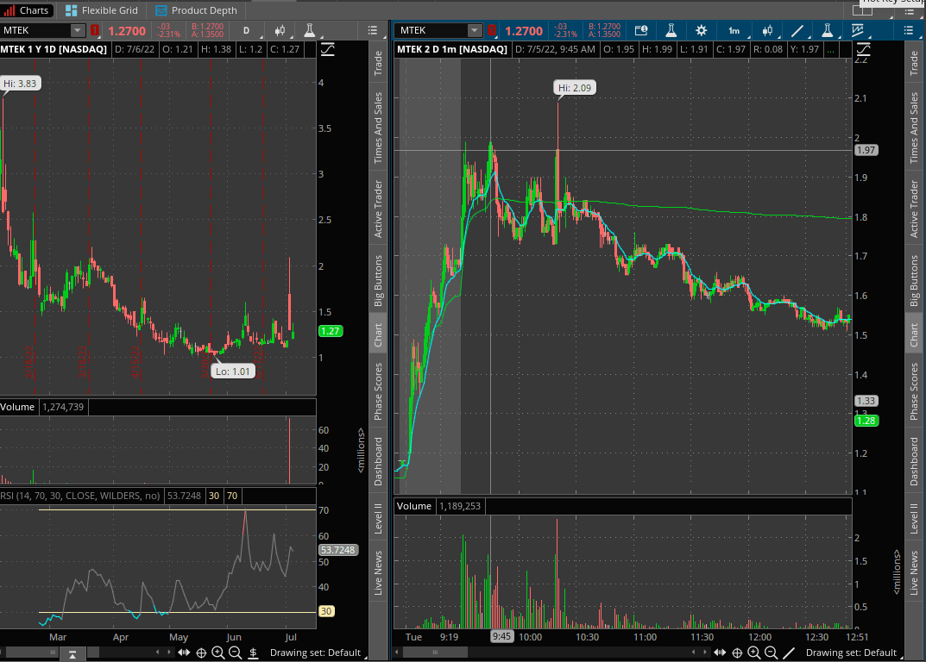Open Live News side tab of right chart
The image size is (926, 662).
[914, 573]
